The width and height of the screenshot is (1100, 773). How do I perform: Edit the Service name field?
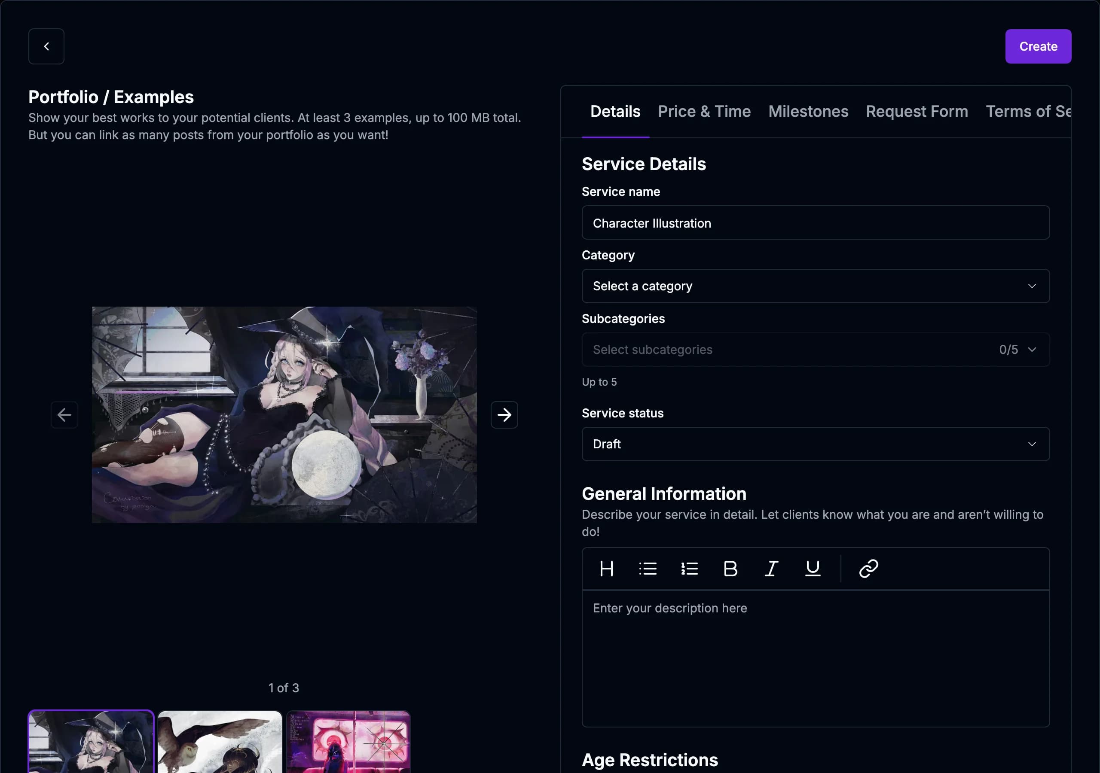click(x=816, y=223)
